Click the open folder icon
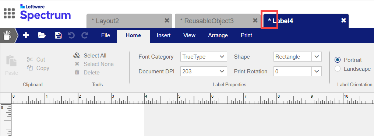Screen dimensions: 374x136 pos(42,35)
